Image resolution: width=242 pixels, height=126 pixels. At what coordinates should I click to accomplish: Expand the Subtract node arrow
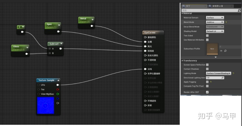61,44
